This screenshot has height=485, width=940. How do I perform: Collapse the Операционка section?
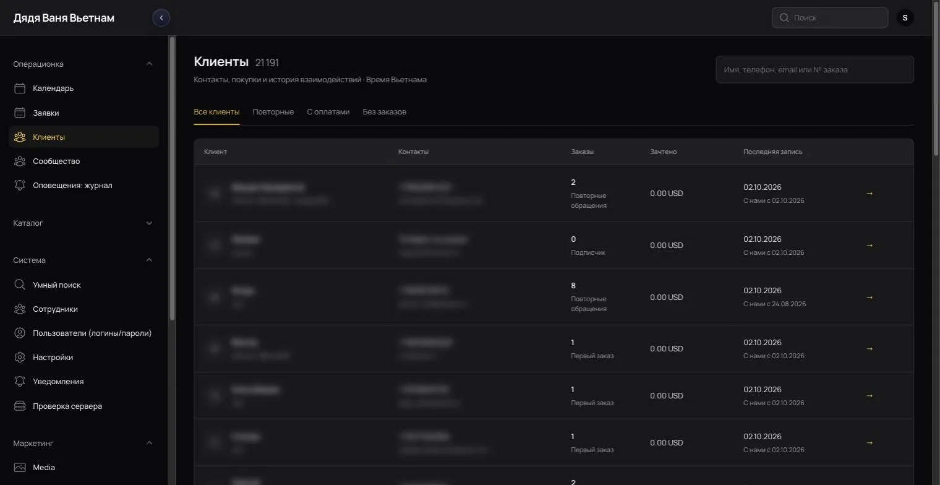coord(149,64)
